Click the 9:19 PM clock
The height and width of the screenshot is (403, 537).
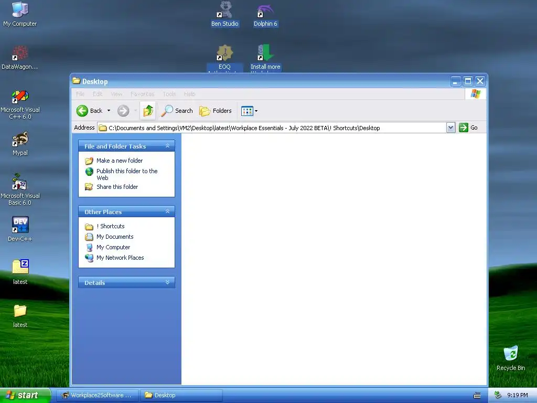(518, 395)
